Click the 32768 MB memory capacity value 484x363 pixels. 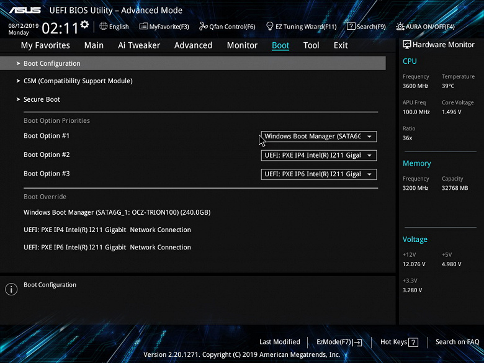[x=455, y=188]
